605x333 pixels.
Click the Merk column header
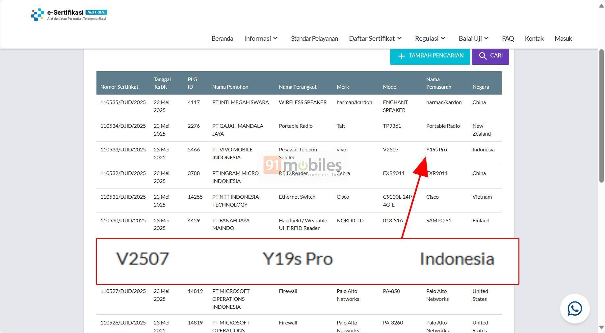tap(343, 87)
